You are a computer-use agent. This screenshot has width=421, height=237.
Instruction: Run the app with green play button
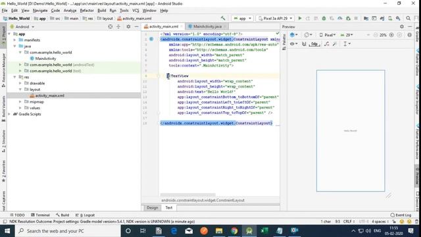tap(300, 18)
